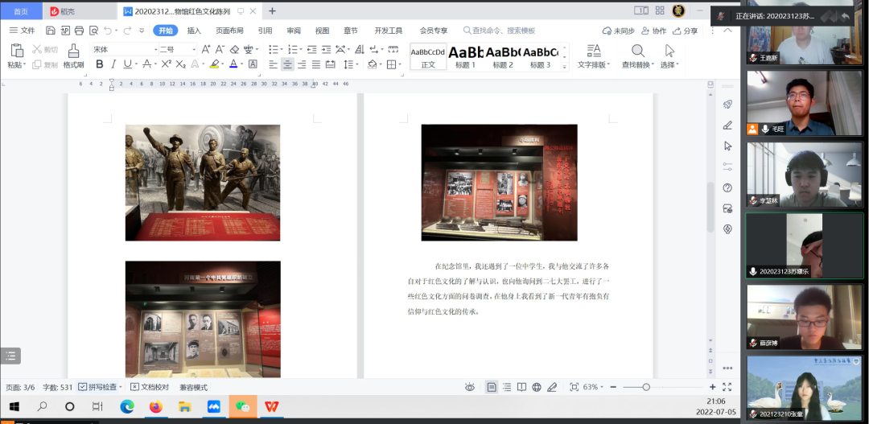869x424 pixels.
Task: Click the zoom slider handle in status bar
Action: click(645, 387)
